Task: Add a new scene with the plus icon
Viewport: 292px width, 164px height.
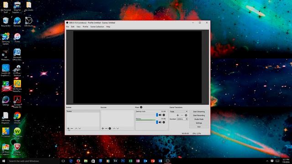Action: point(68,128)
